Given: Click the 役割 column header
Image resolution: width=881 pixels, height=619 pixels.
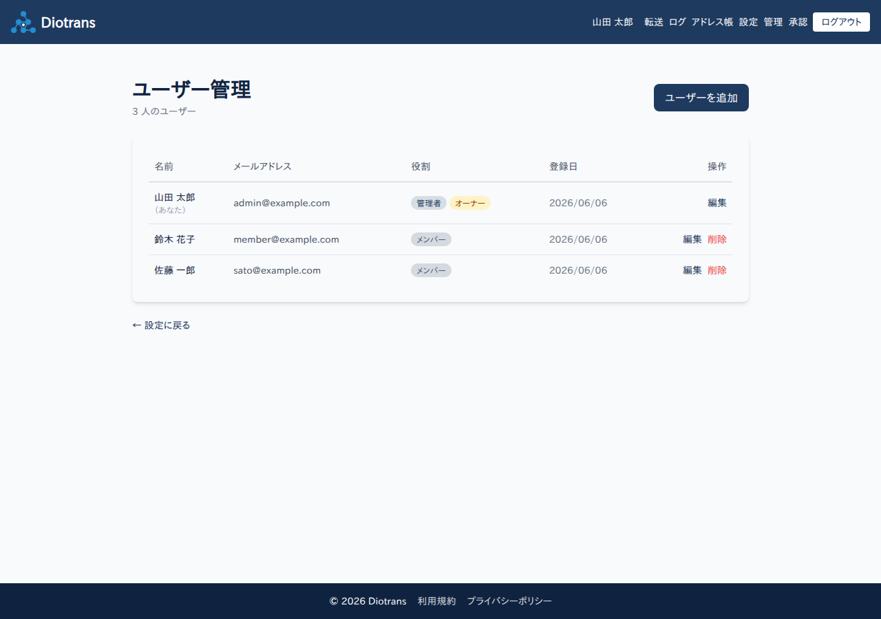Looking at the screenshot, I should coord(421,166).
